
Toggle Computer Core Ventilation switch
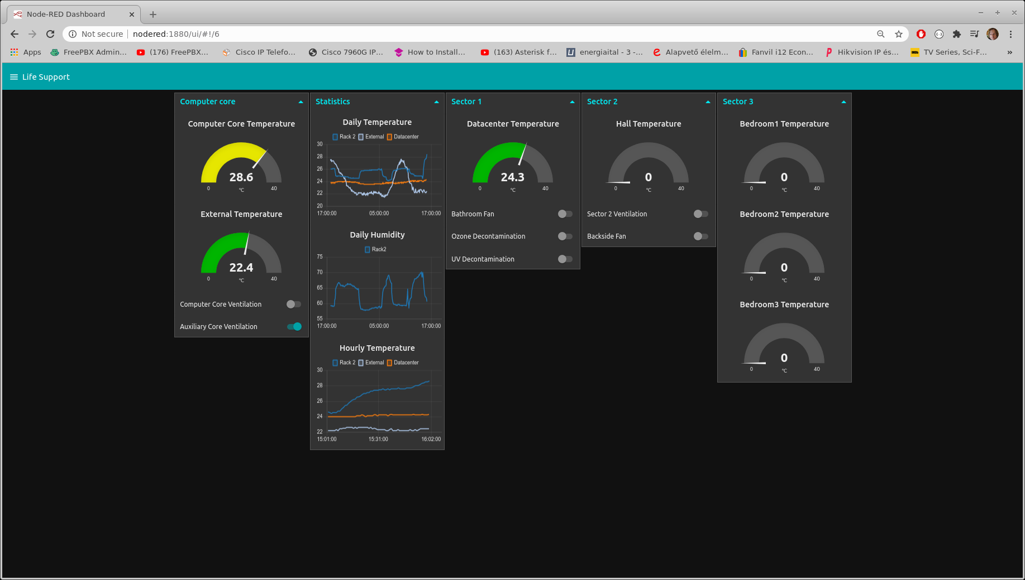point(294,304)
